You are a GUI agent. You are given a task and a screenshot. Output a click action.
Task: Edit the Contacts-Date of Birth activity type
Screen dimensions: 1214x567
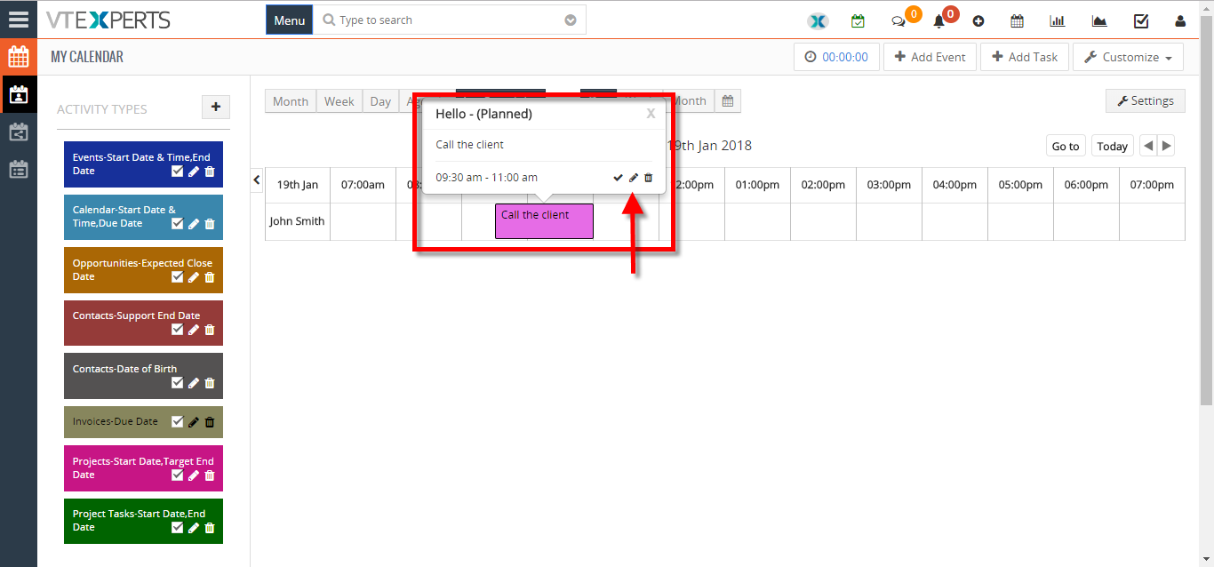(x=194, y=383)
